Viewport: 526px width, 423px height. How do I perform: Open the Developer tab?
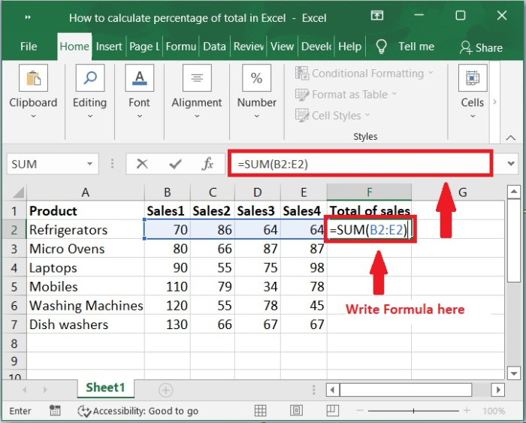316,47
